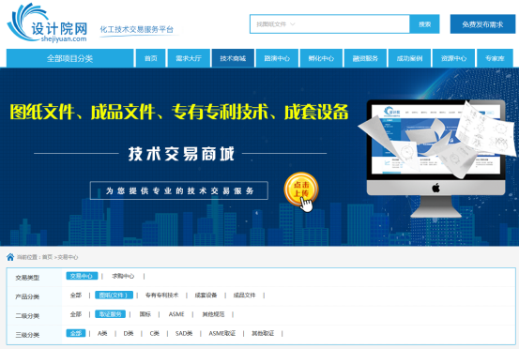Switch to the 路演中心 tab
Viewport: 519px width, 349px height.
tap(277, 58)
